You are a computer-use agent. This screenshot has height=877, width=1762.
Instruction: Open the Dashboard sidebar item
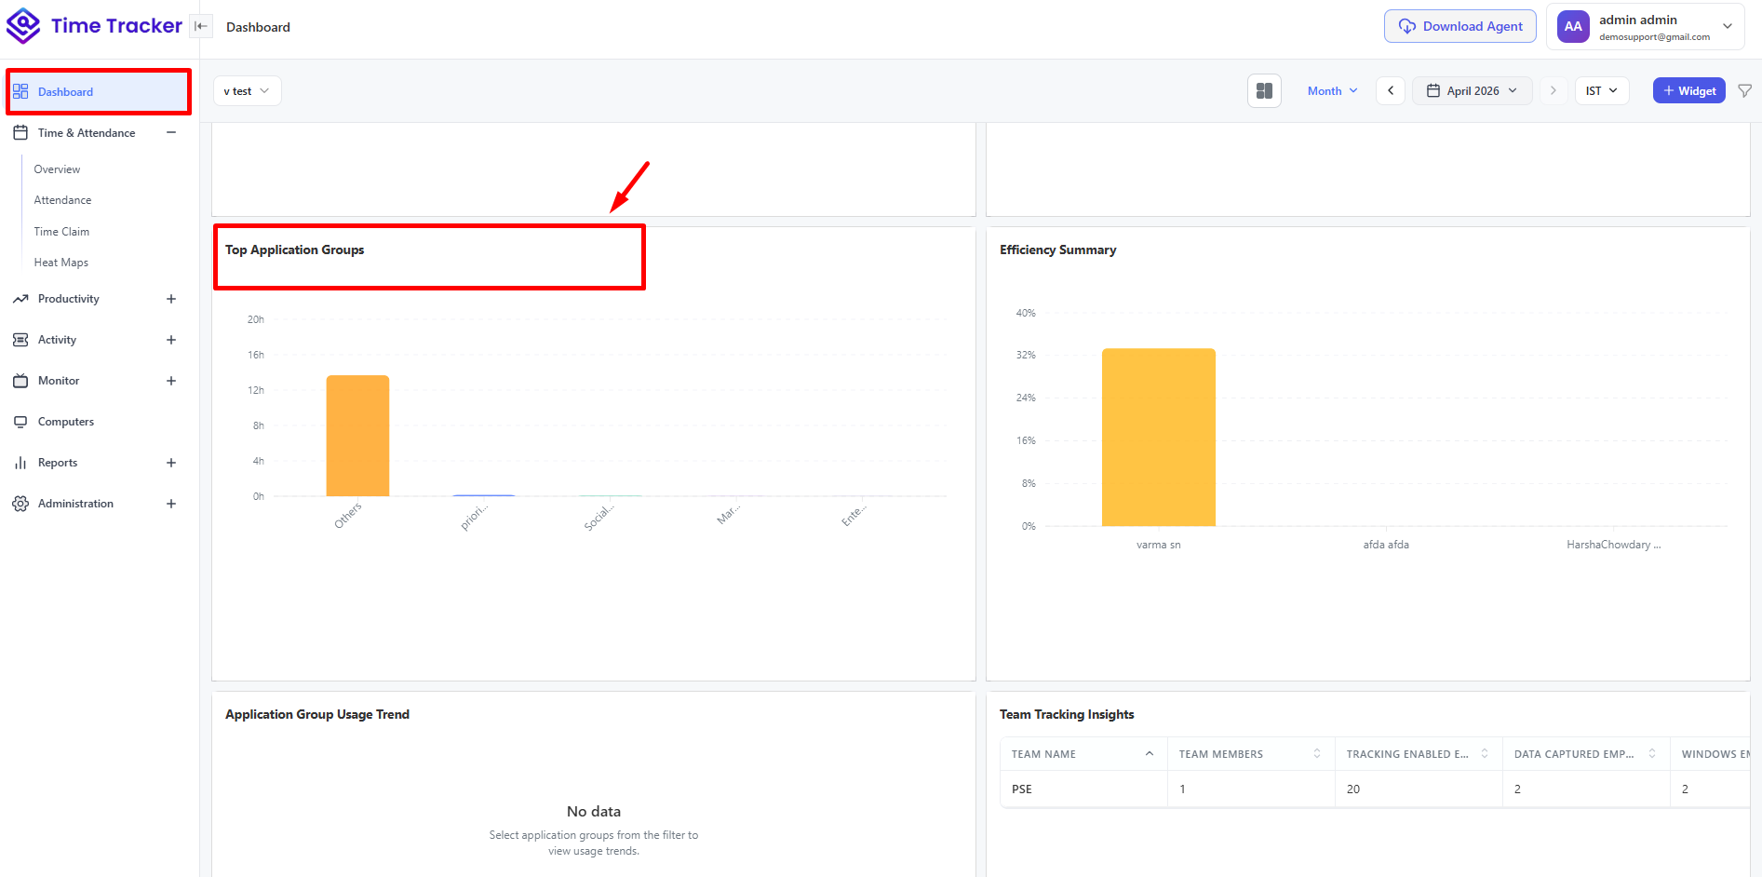[99, 92]
